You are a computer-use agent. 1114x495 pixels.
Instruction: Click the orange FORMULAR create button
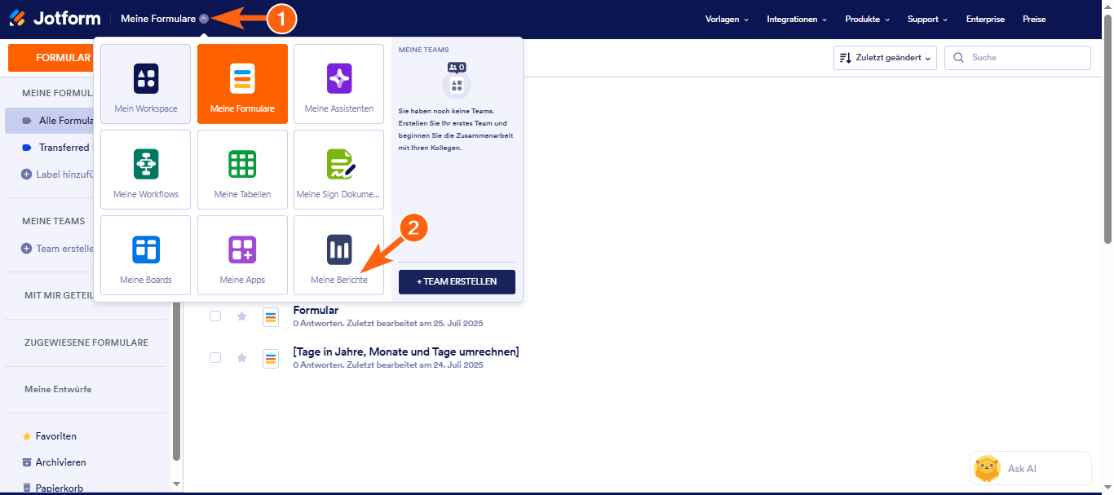click(51, 58)
